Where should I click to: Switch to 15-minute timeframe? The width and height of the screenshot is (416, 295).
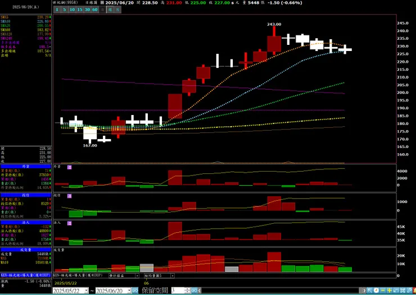pyautogui.click(x=80, y=10)
